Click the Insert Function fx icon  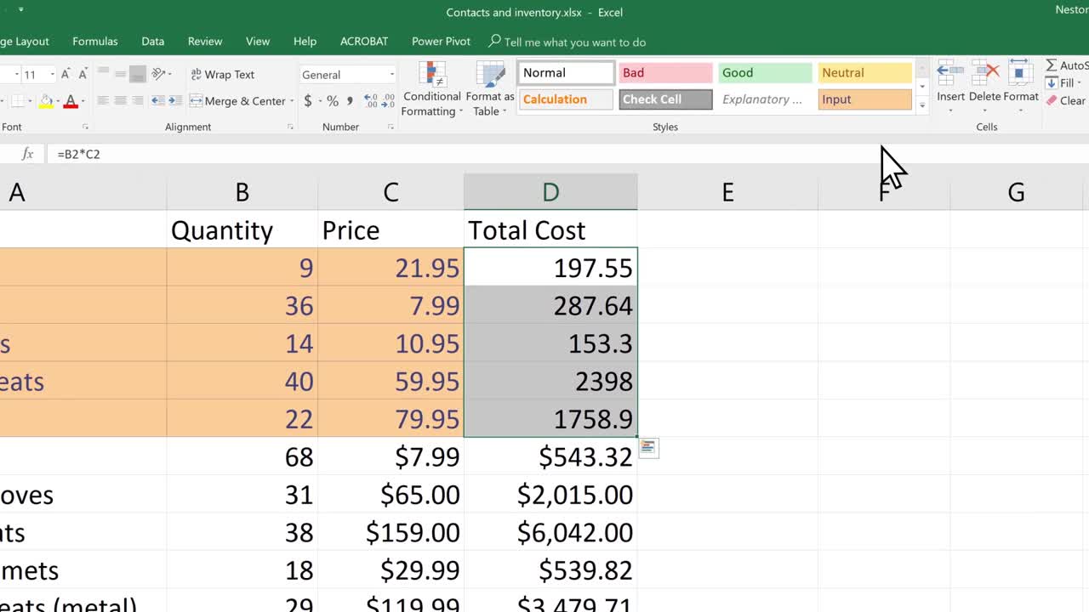point(27,154)
